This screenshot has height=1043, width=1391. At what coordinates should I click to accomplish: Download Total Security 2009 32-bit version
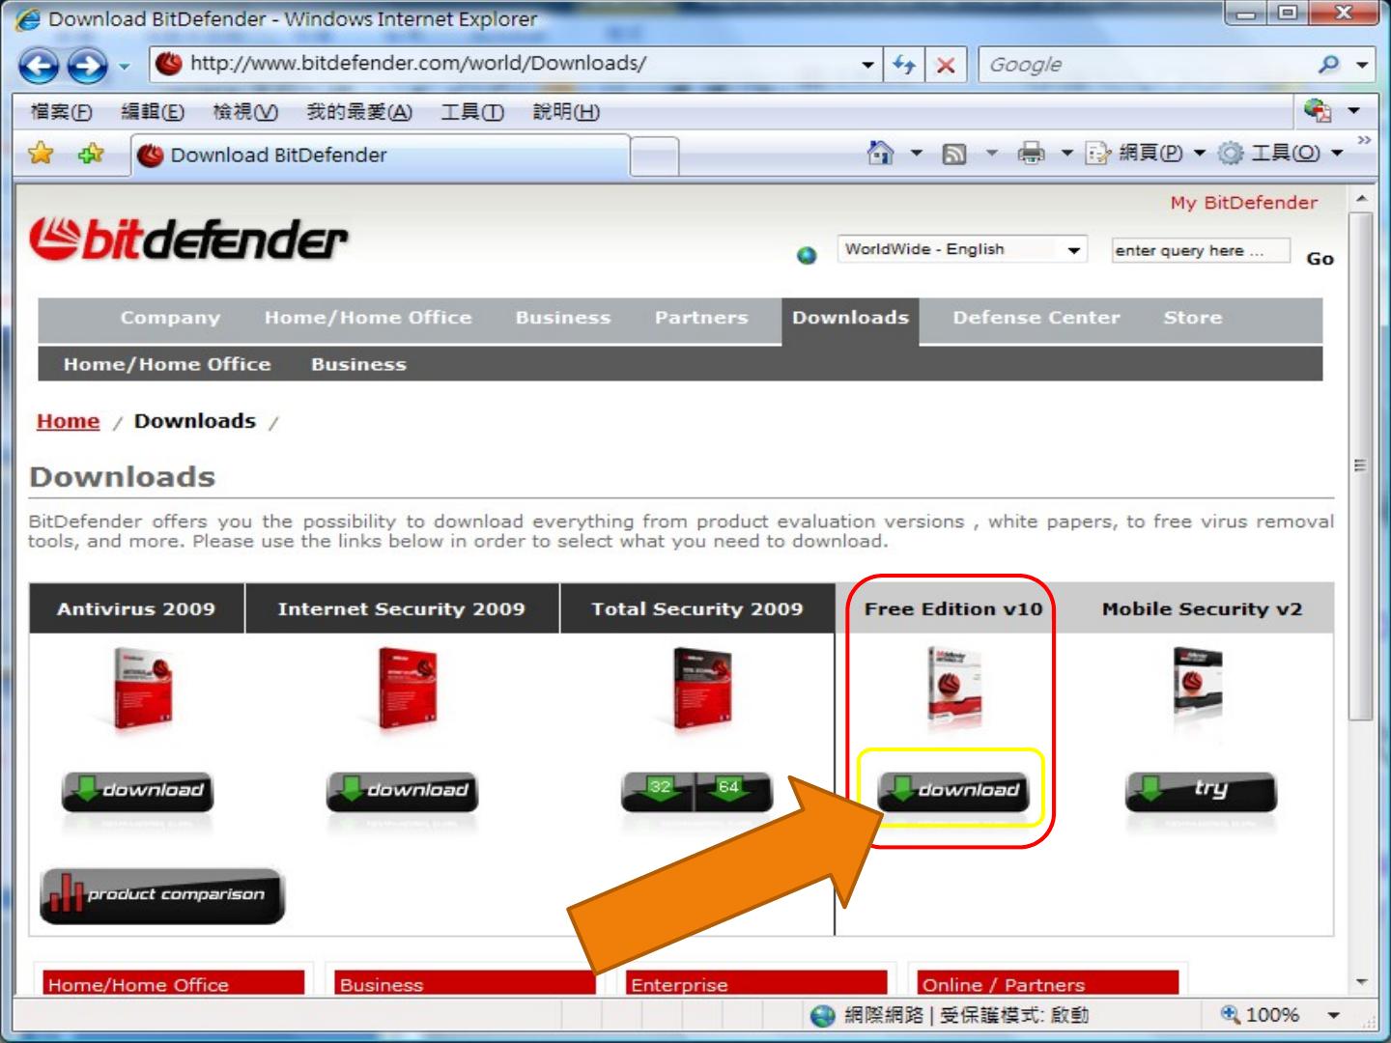point(657,792)
